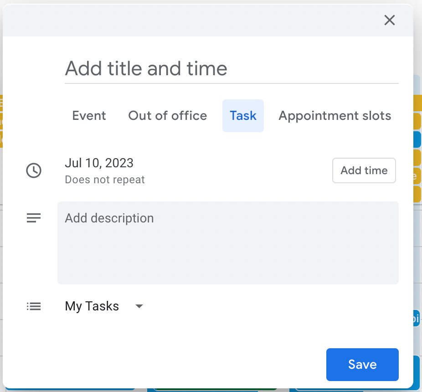This screenshot has width=422, height=392.
Task: Select My Tasks list label
Action: tap(92, 306)
